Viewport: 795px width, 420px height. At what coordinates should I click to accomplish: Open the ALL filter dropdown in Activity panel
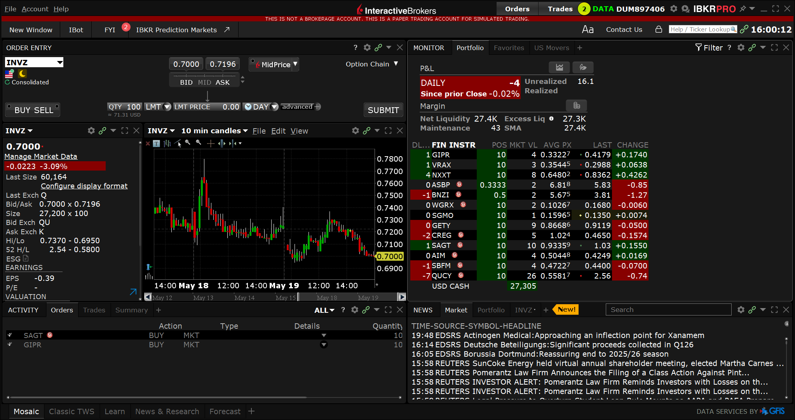point(324,310)
